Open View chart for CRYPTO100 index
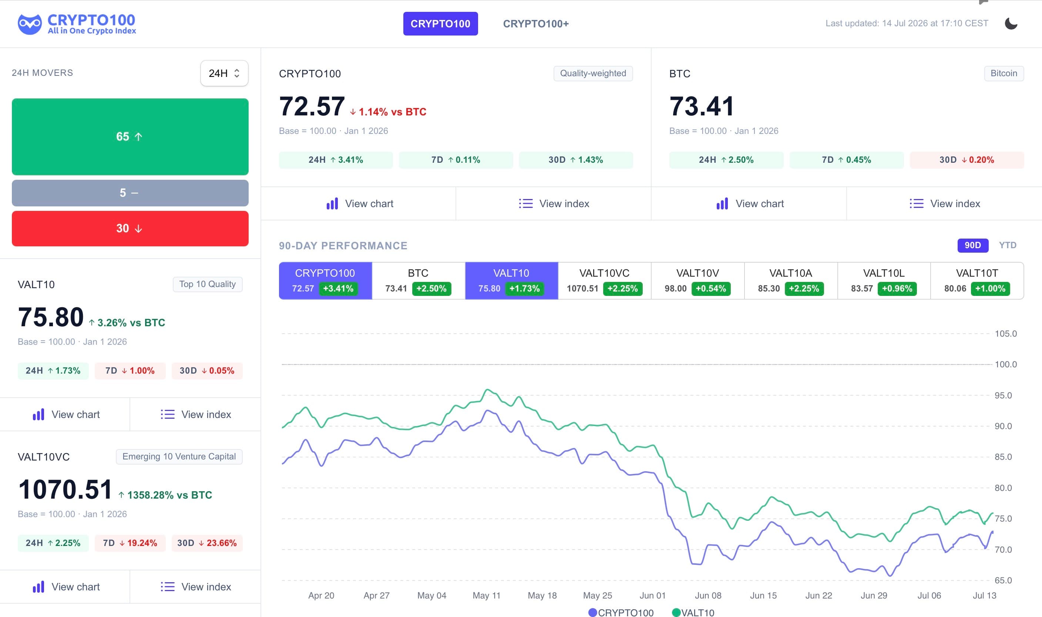The width and height of the screenshot is (1042, 617). click(x=359, y=203)
